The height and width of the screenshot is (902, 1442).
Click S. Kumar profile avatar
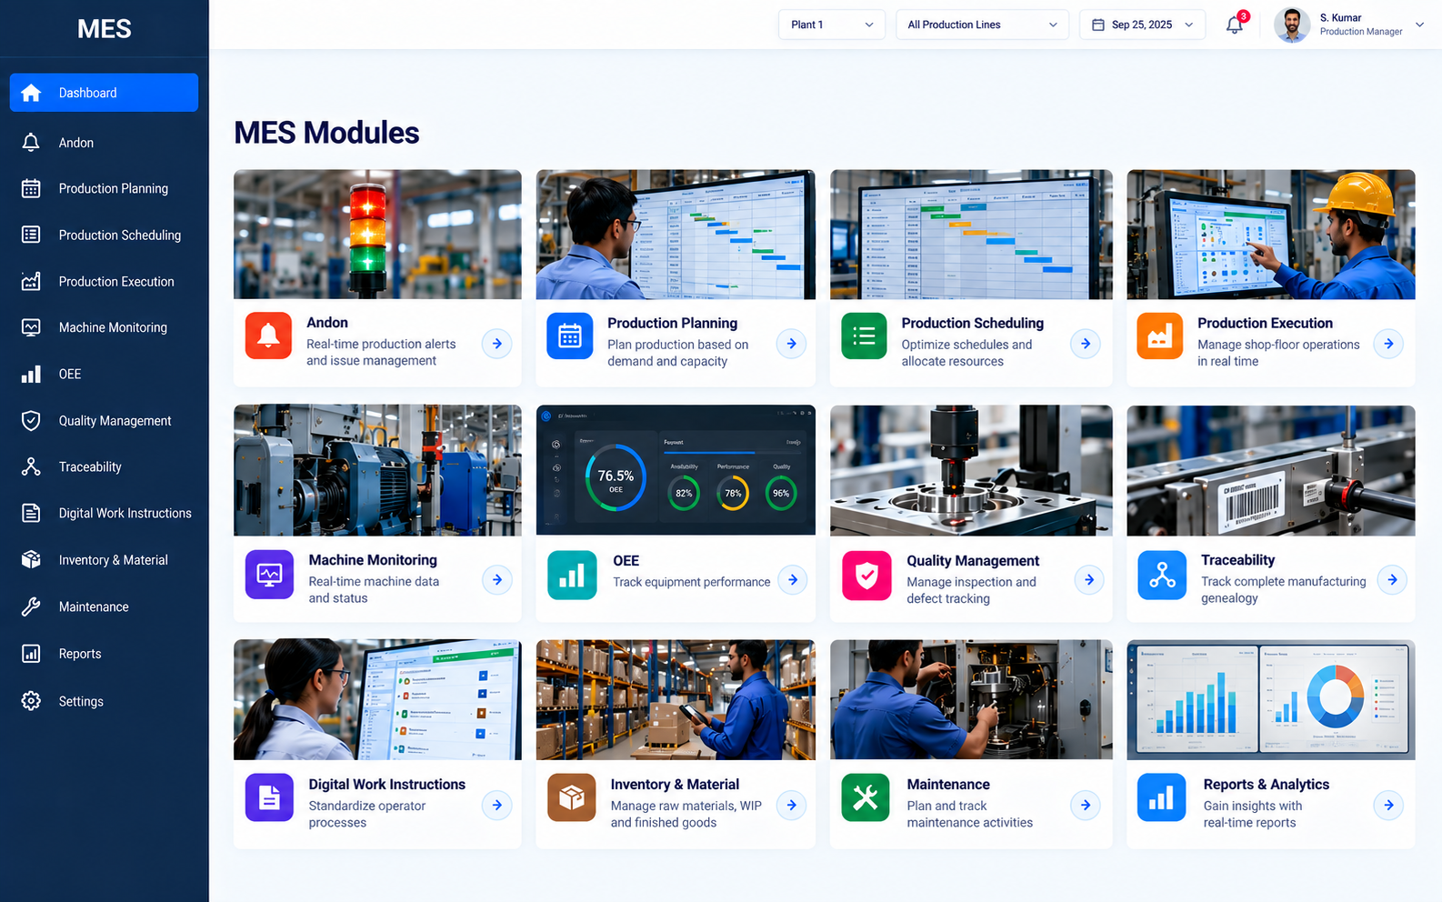[1292, 25]
